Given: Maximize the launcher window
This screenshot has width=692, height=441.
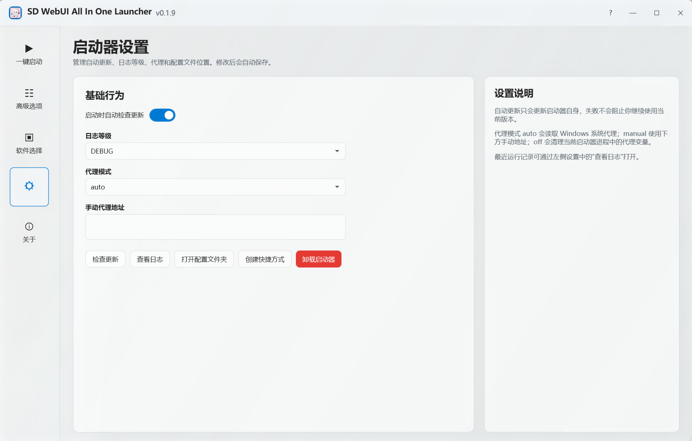Looking at the screenshot, I should click(657, 13).
